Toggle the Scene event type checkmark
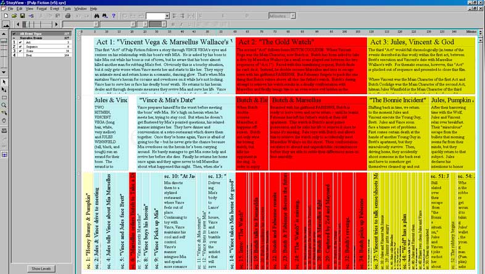Image resolution: width=485 pixels, height=274 pixels. tap(20, 51)
